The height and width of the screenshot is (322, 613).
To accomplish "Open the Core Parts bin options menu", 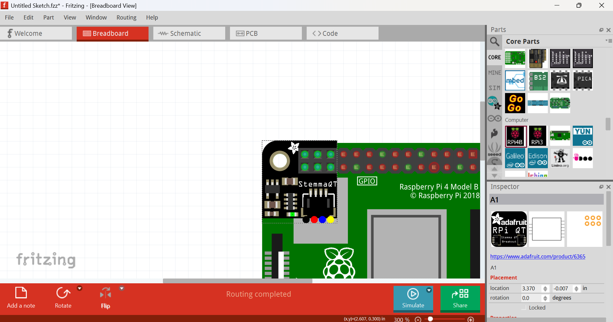I will coord(609,41).
